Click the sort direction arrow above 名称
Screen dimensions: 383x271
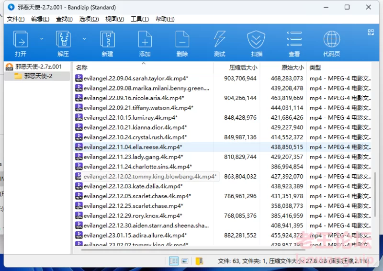144,64
